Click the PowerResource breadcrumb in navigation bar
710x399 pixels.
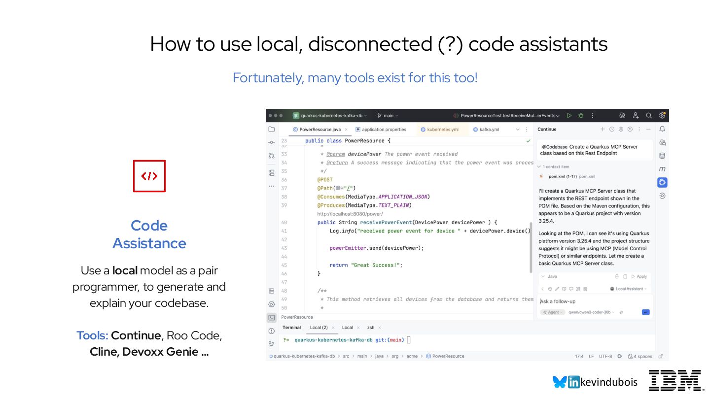[x=445, y=356]
